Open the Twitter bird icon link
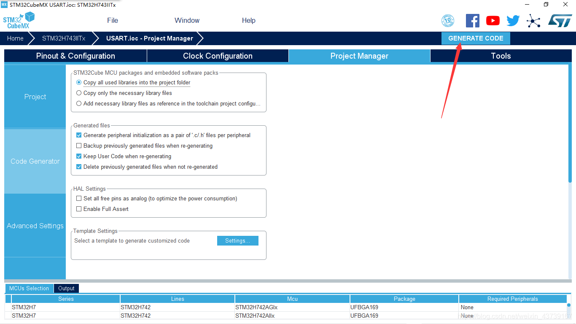The height and width of the screenshot is (324, 576). click(x=513, y=20)
